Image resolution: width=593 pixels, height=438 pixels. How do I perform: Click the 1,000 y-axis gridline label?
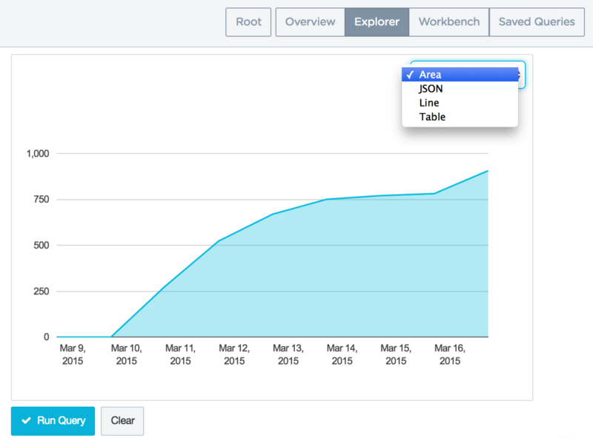click(x=38, y=154)
